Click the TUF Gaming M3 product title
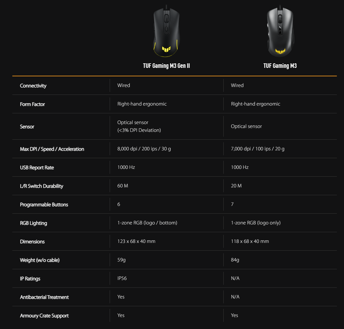 (x=280, y=66)
